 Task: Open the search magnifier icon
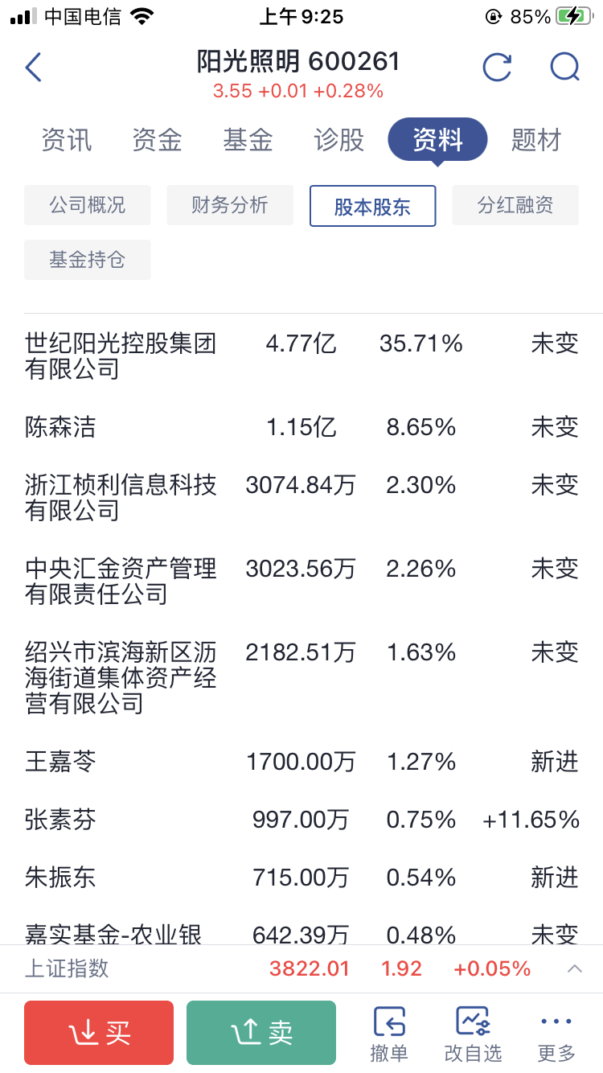point(564,68)
